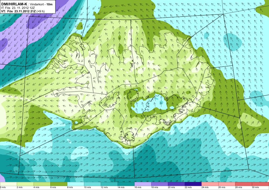Click the "24 m/s" legend label
269x190 pixels.
[205, 187]
